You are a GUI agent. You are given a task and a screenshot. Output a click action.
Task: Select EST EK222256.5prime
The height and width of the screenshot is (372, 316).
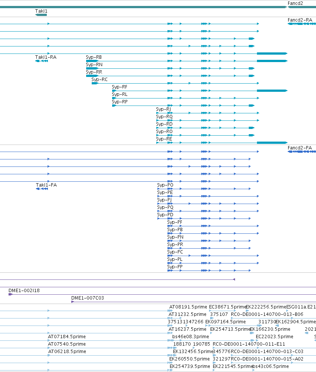(x=266, y=307)
